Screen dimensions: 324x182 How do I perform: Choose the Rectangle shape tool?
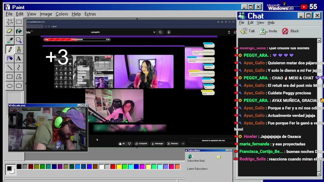click(10, 76)
